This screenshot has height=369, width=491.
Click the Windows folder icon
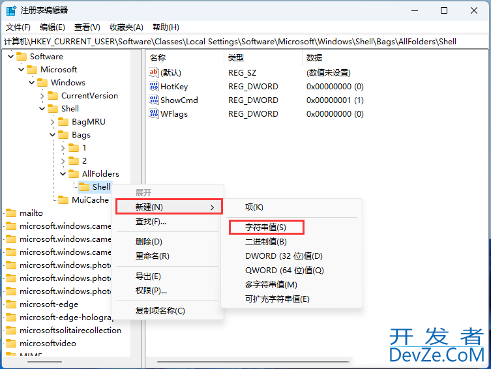click(42, 83)
